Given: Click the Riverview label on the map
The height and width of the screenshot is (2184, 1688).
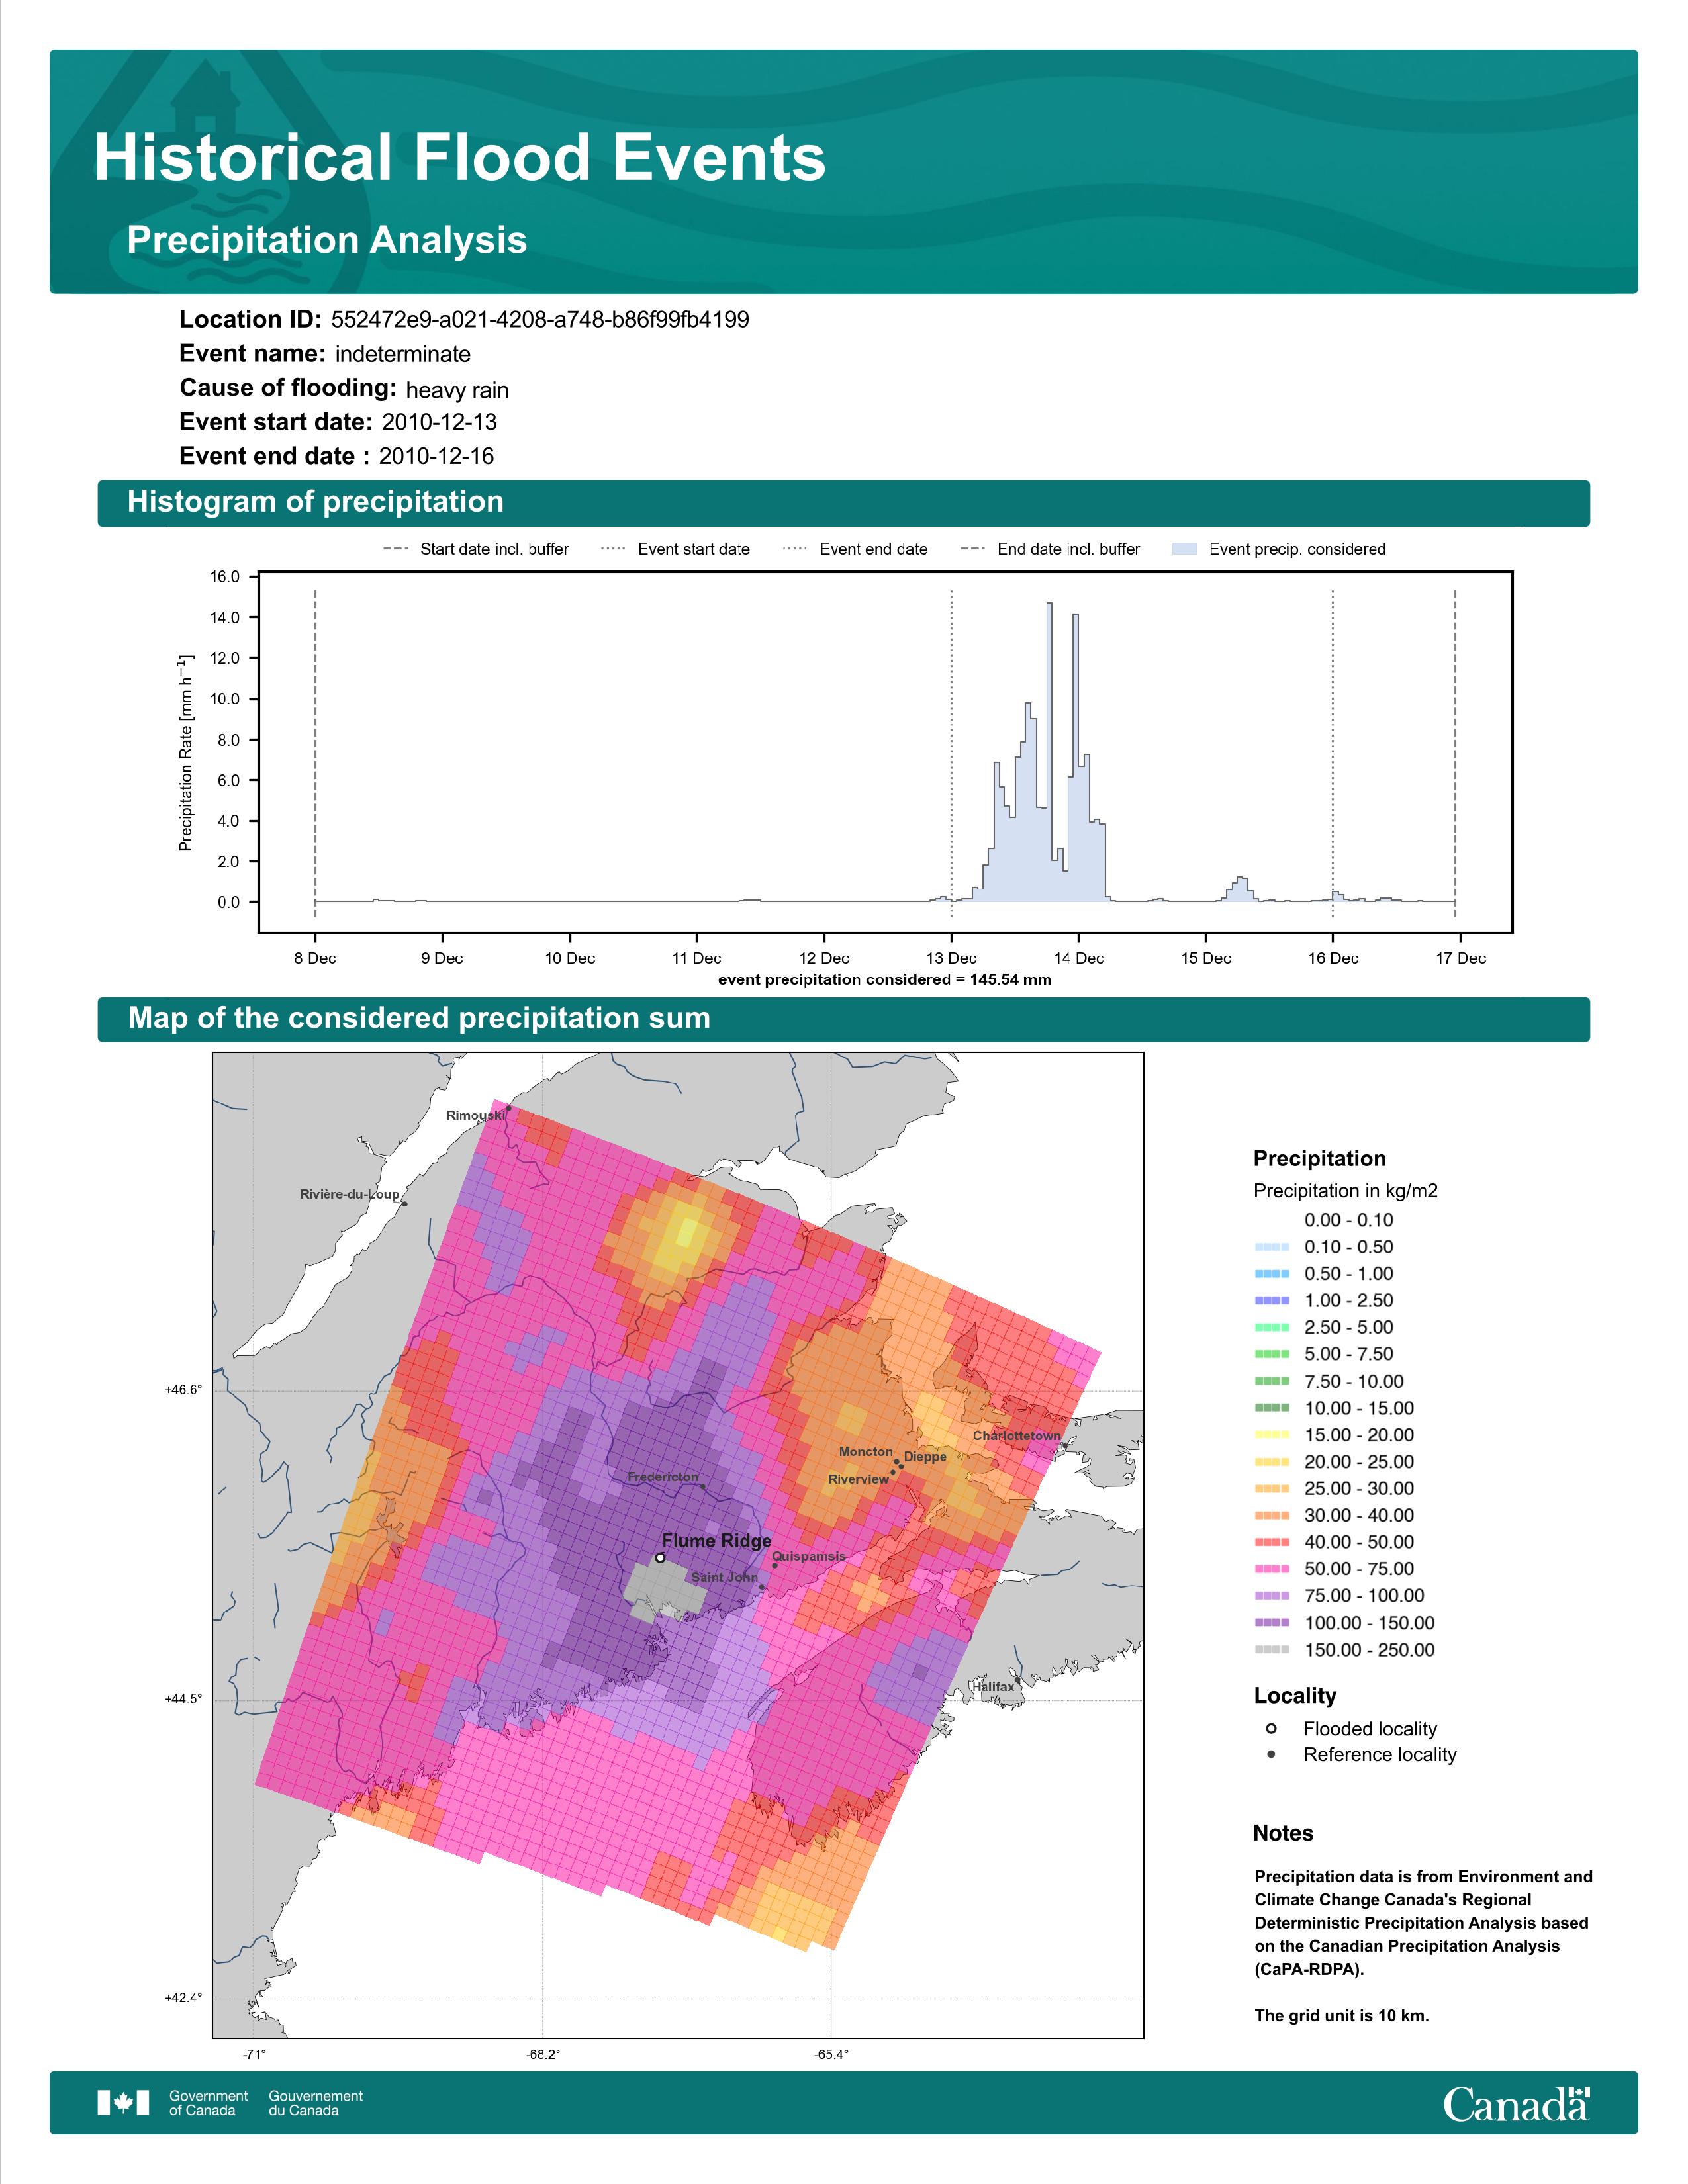Looking at the screenshot, I should pyautogui.click(x=858, y=1479).
